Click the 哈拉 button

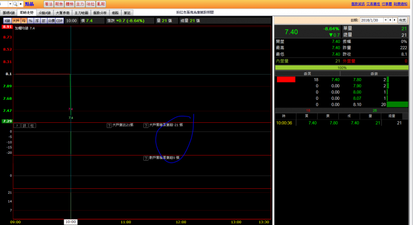pos(91,4)
